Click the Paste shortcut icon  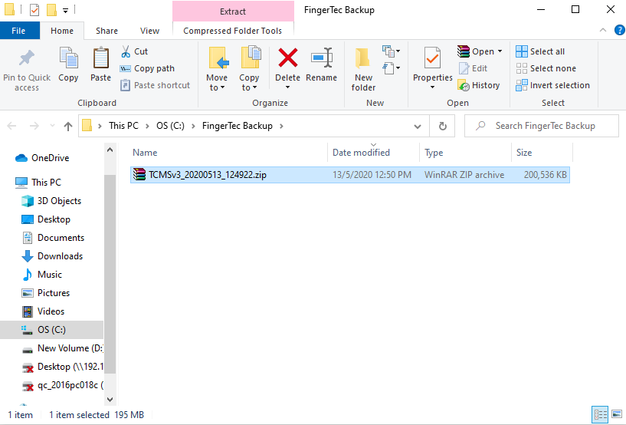126,85
